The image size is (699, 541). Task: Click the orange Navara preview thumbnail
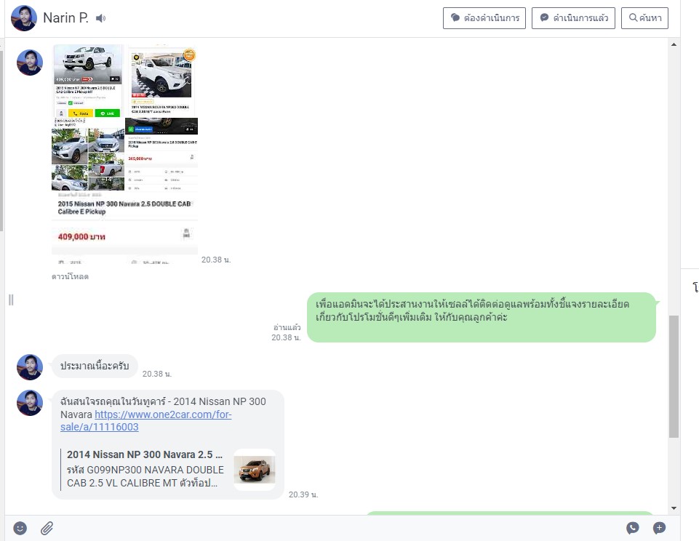coord(255,470)
